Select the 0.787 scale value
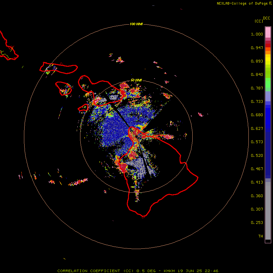 point(257,88)
